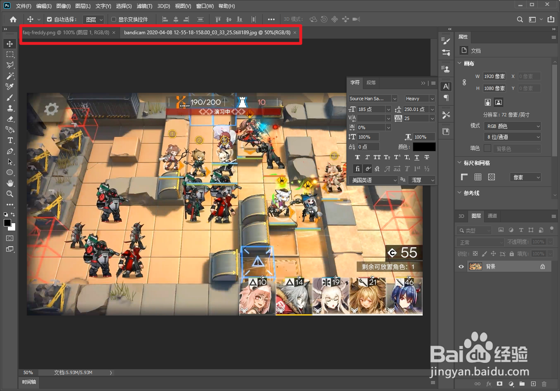
Task: Click the foreground color swatch
Action: pos(7,223)
